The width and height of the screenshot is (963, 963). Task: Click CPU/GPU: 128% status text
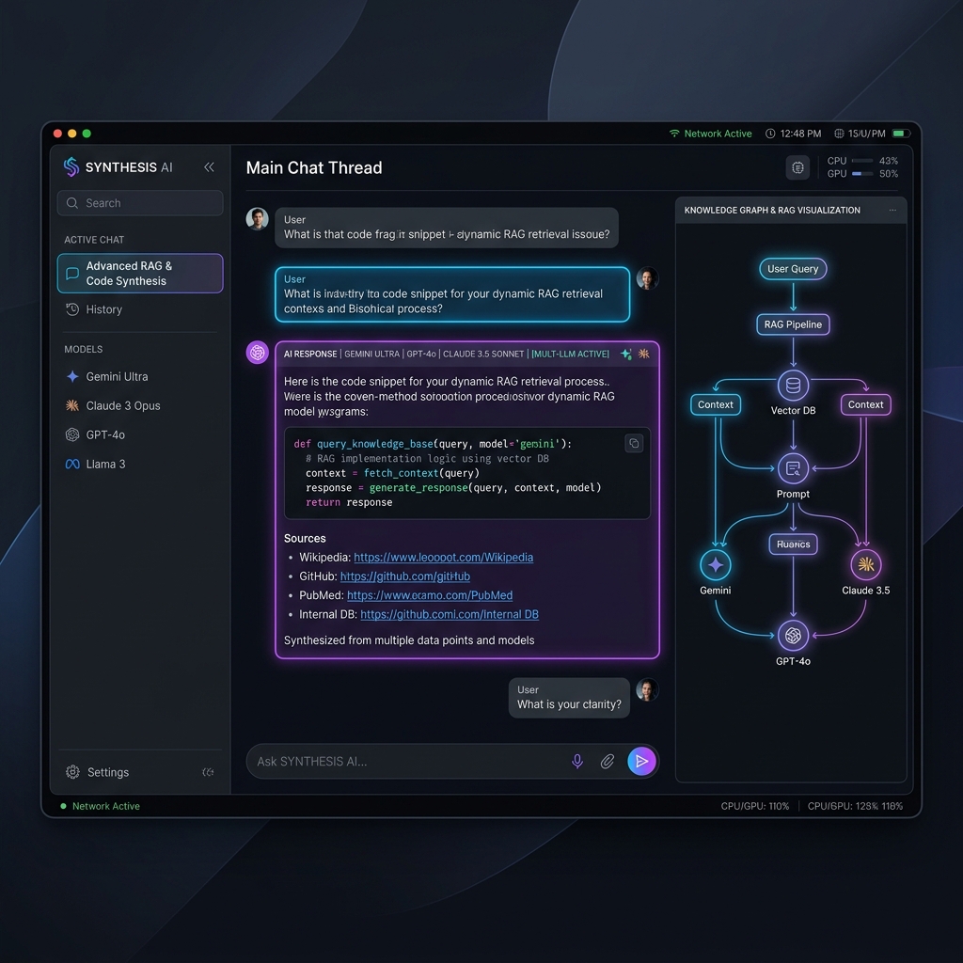[x=855, y=806]
